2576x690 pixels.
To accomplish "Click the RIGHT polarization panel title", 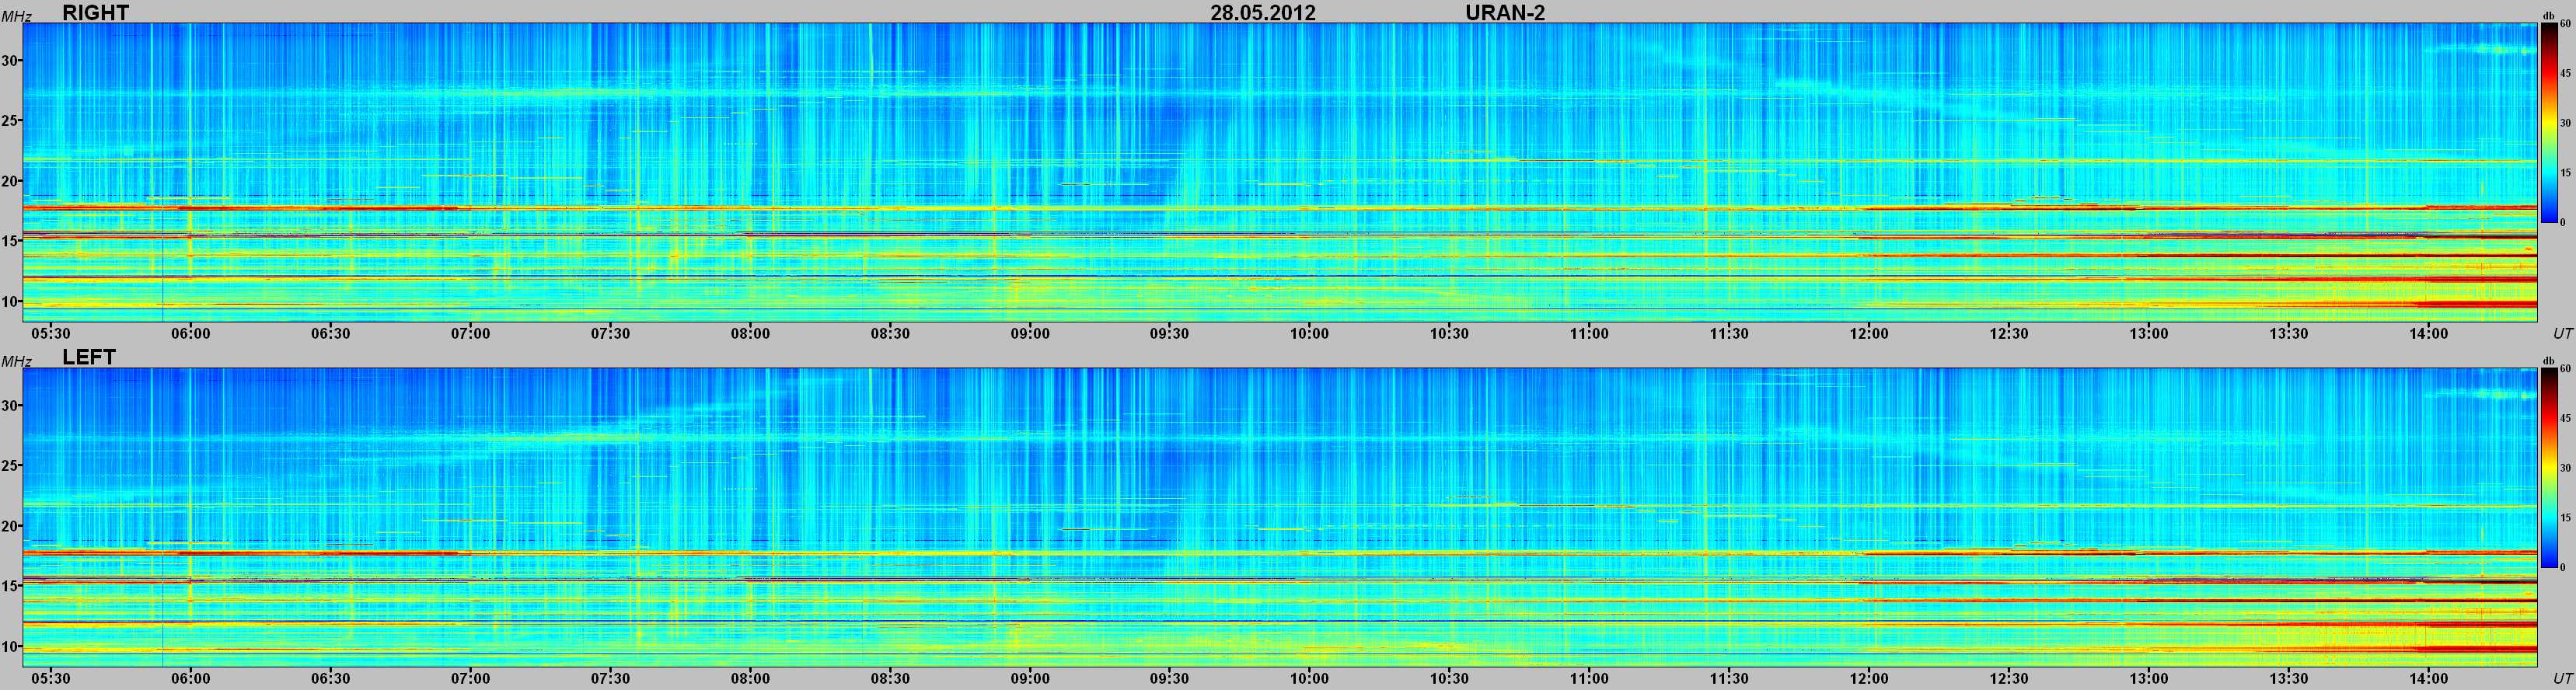I will 96,13.
